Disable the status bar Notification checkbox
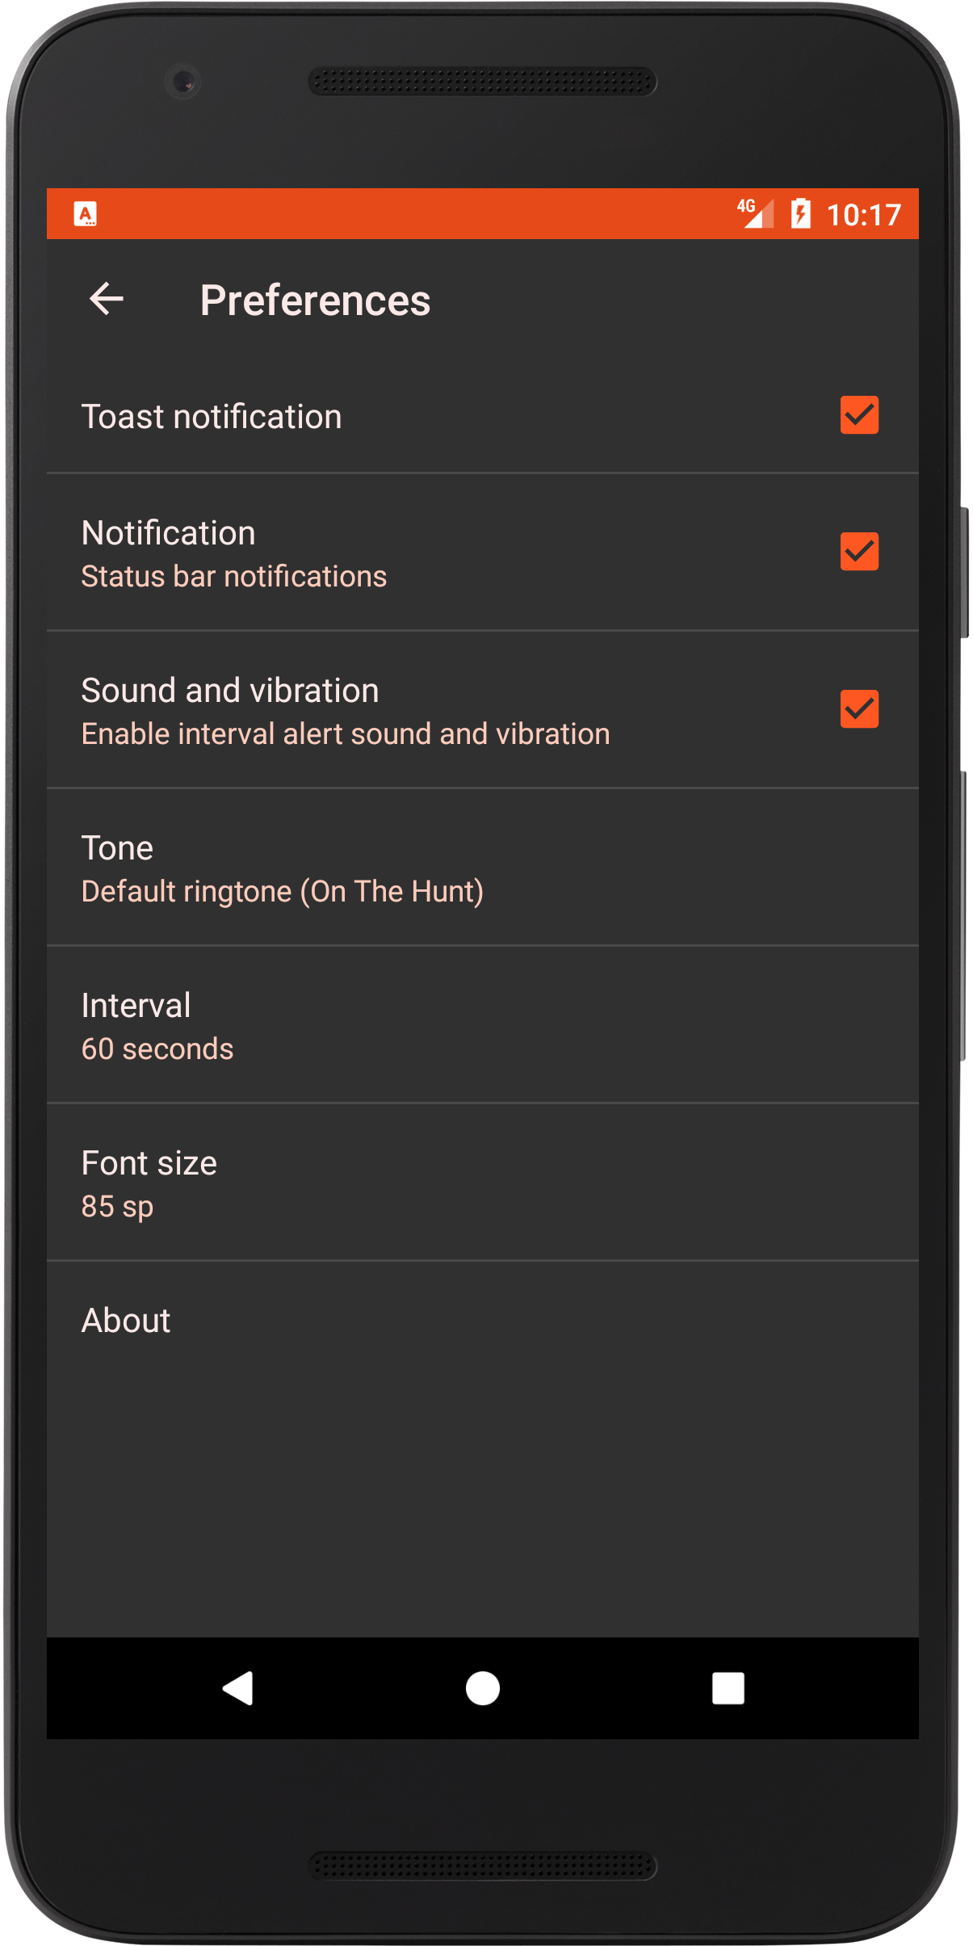Screen dimensions: 973x1946 click(859, 552)
